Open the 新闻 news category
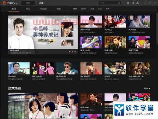The width and height of the screenshot is (158, 119). click(107, 9)
